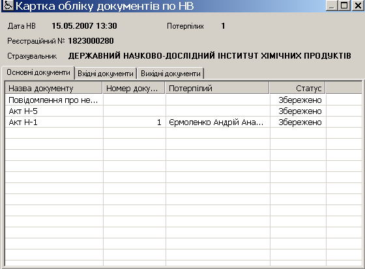The image size is (365, 269).
Task: Click the Номер доку... column header
Action: click(x=134, y=88)
